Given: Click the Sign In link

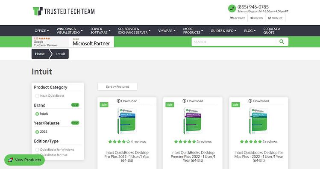Looking at the screenshot, I should (257, 18).
